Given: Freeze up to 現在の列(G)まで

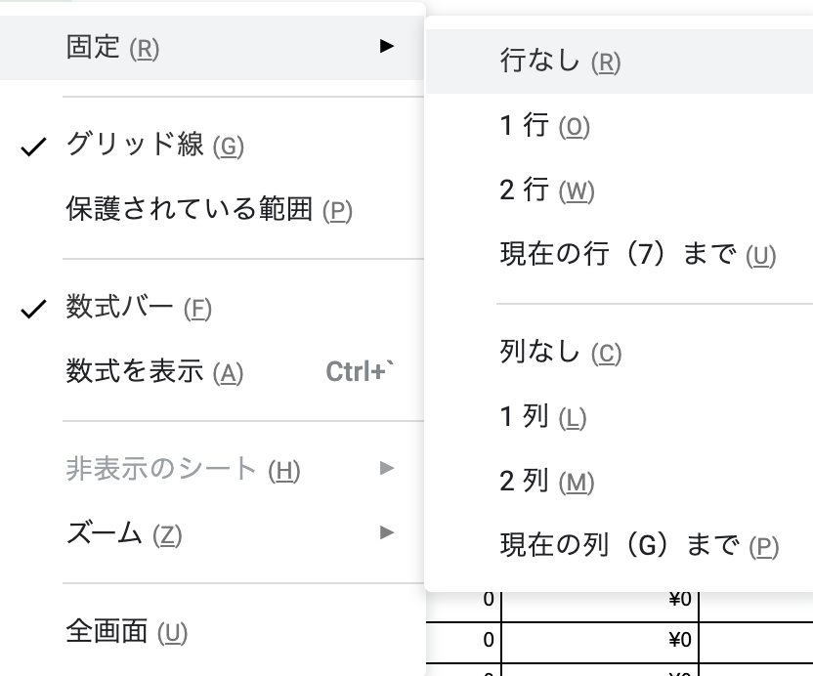Looking at the screenshot, I should tap(639, 545).
